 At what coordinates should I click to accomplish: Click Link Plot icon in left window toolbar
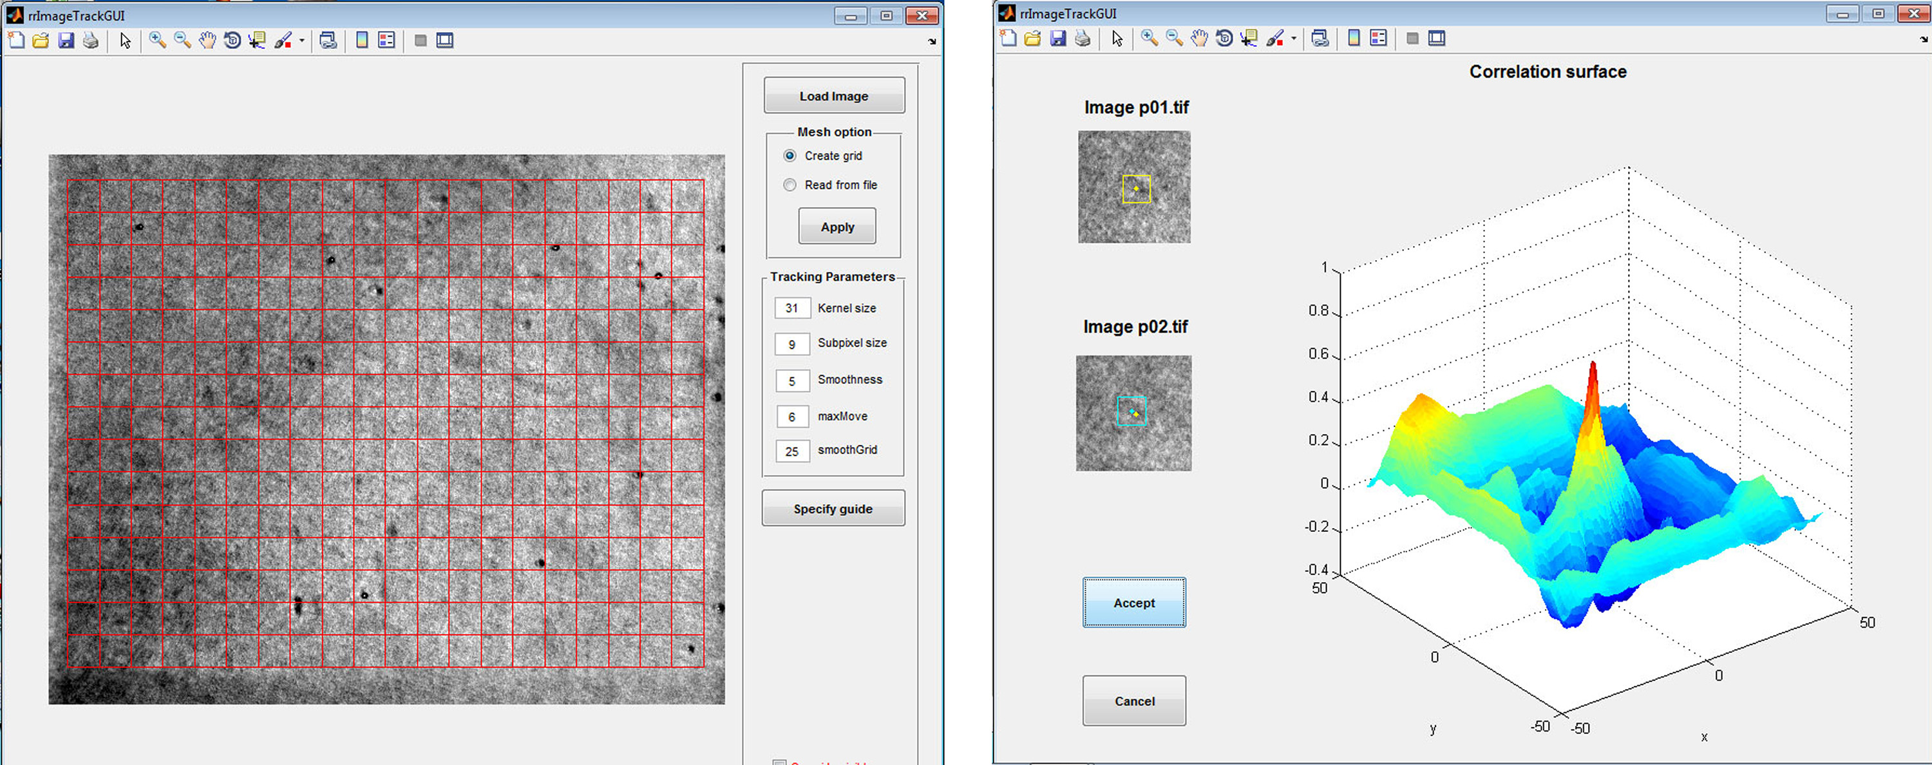(x=328, y=41)
